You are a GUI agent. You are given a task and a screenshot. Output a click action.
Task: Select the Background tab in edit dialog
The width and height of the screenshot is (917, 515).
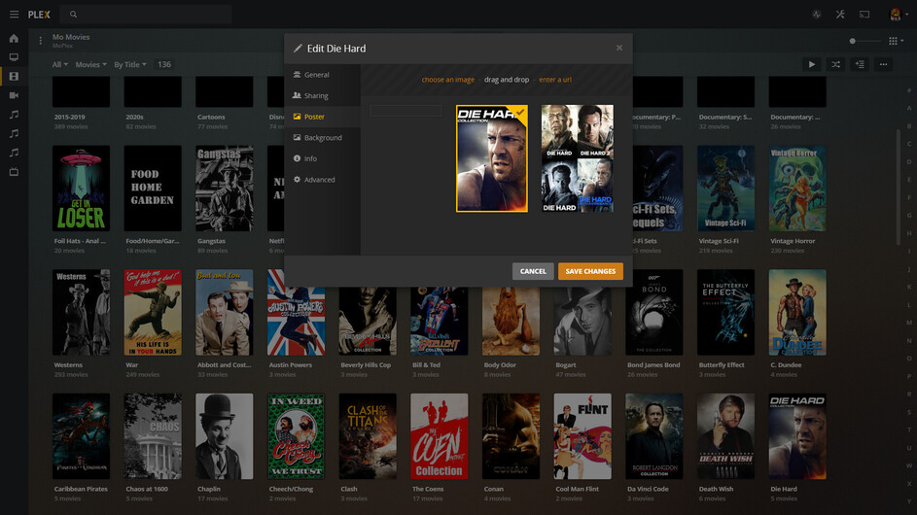[x=322, y=138]
